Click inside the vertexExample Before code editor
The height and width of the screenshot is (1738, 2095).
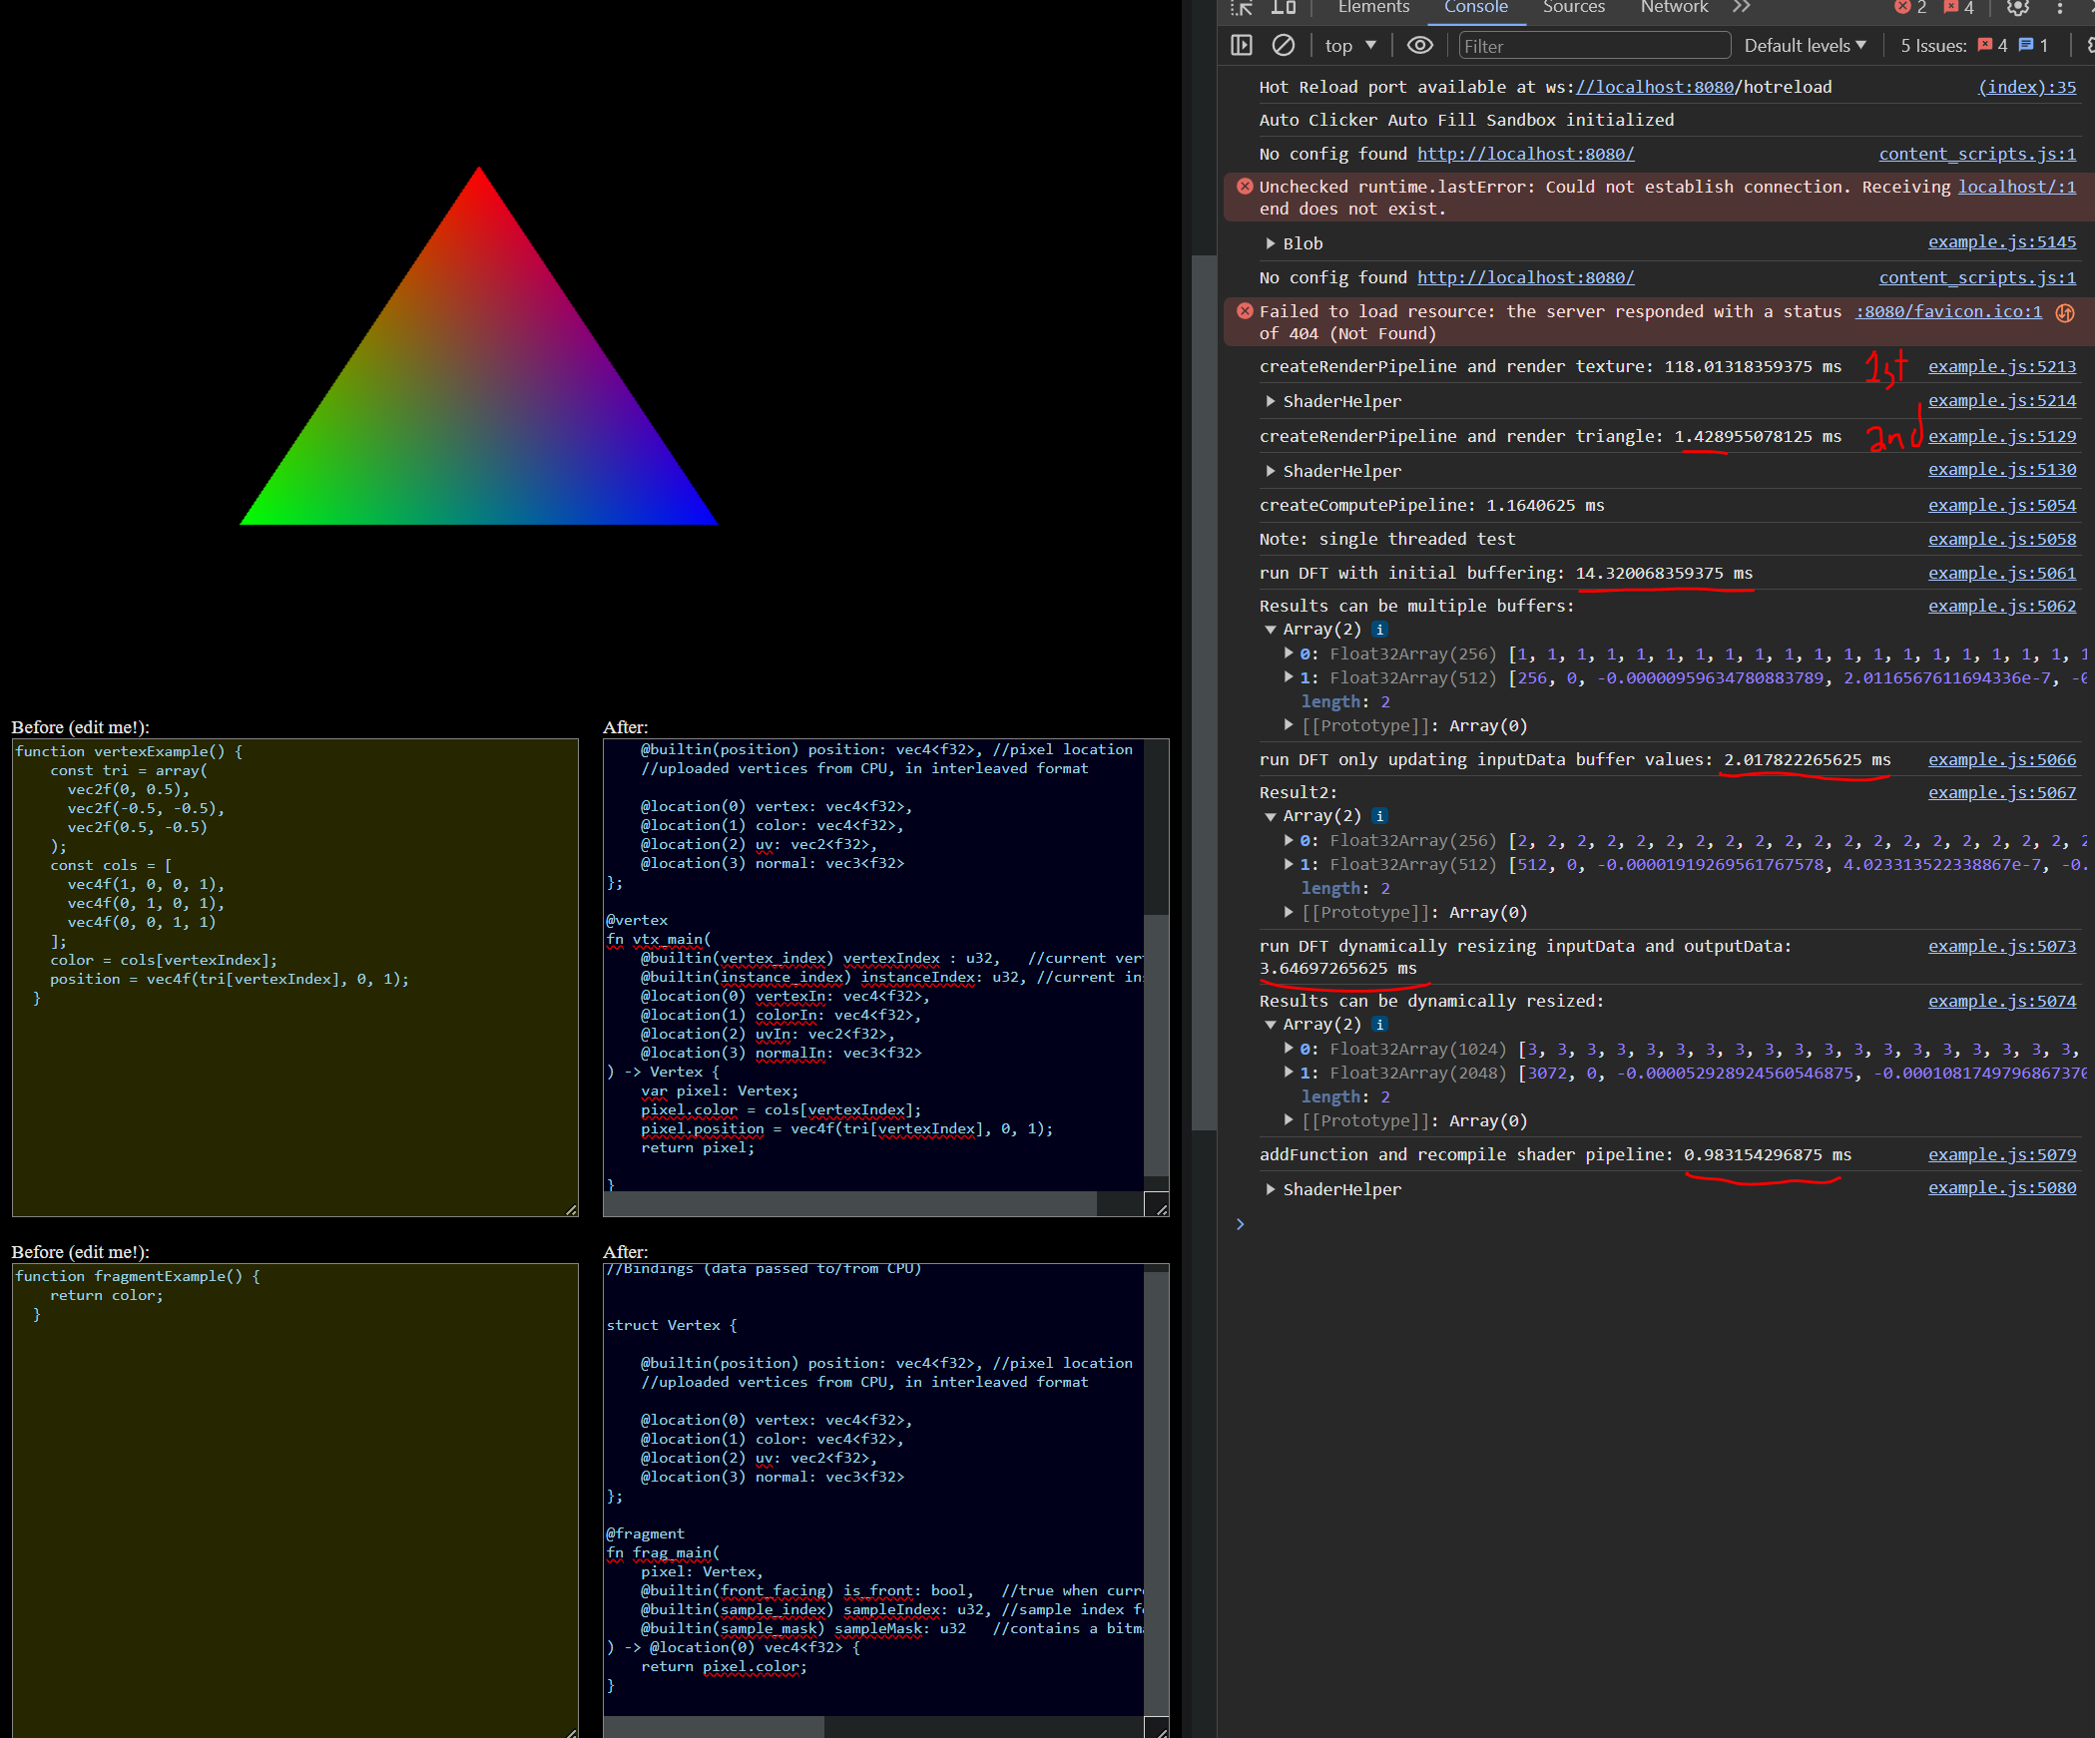[x=295, y=978]
